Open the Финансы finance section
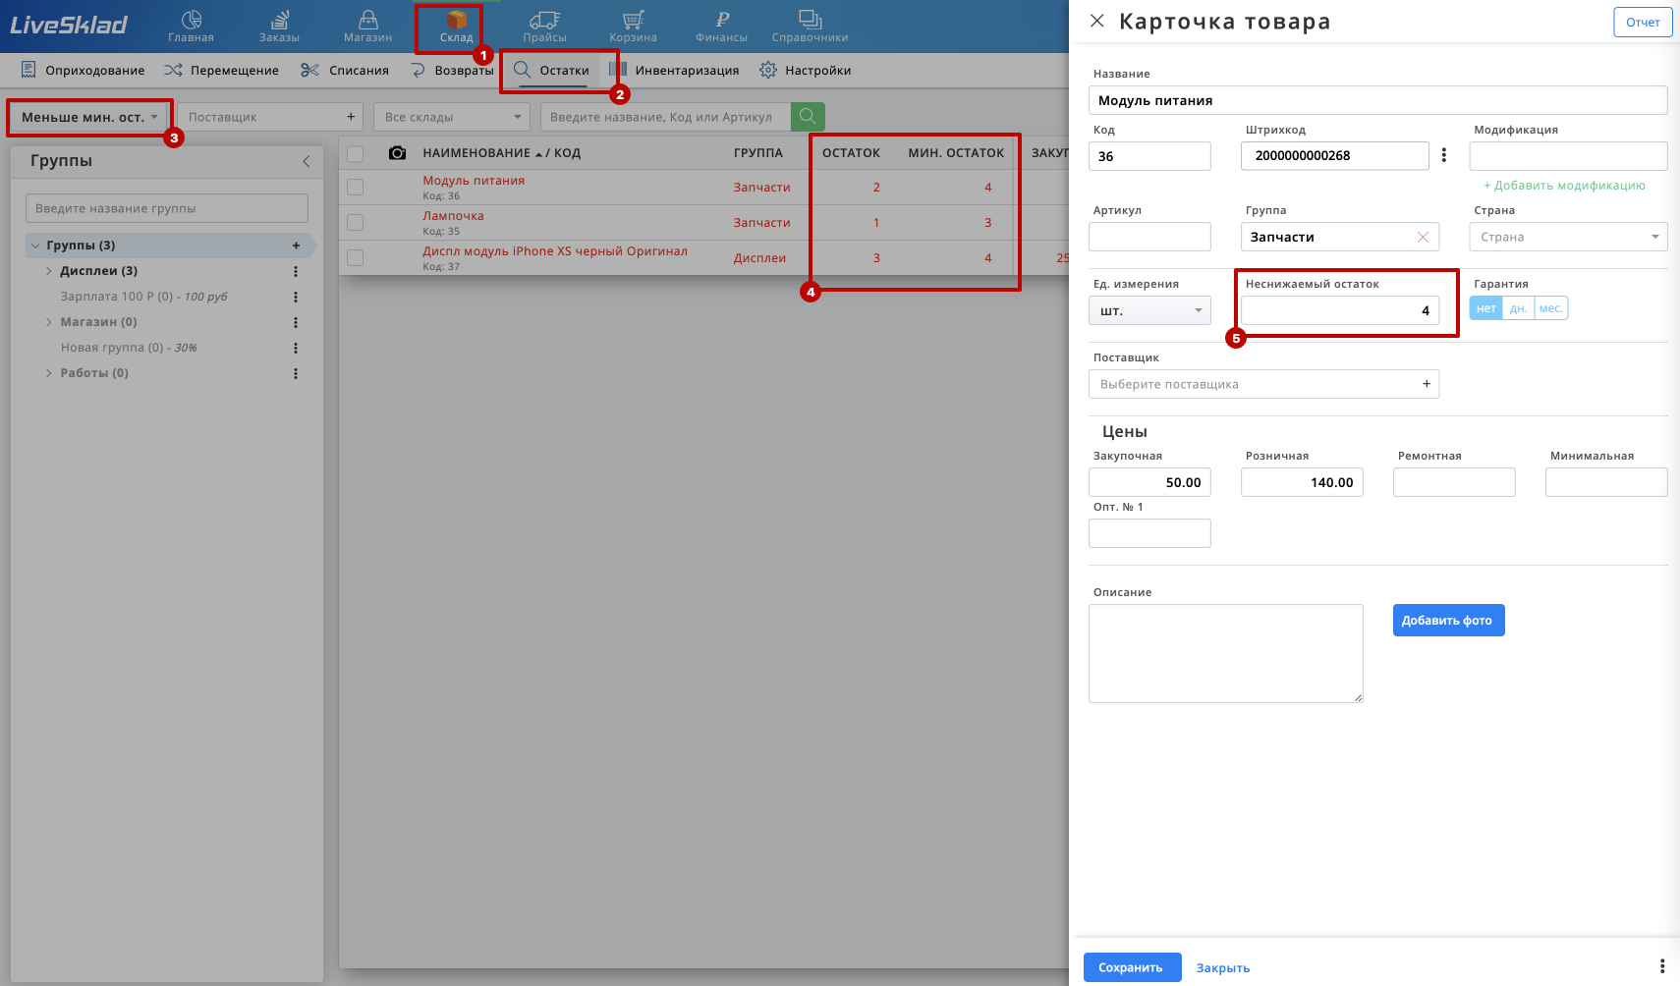 (721, 27)
